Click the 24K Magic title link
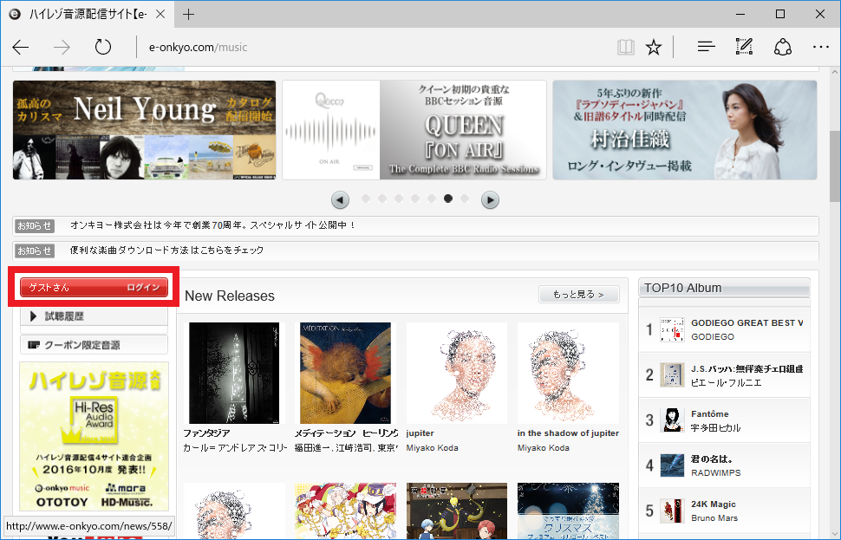841x540 pixels. coord(714,504)
